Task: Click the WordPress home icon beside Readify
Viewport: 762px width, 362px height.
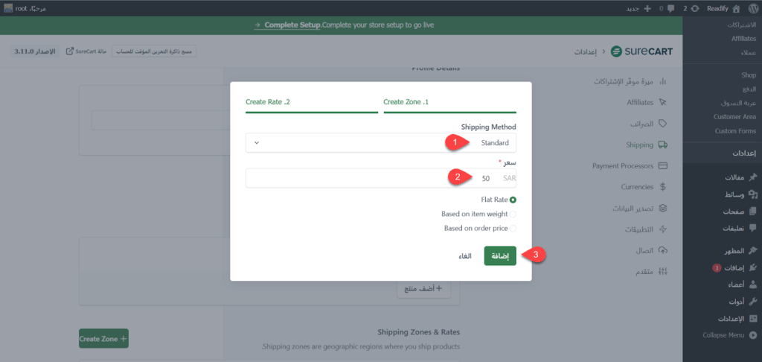Action: (736, 8)
